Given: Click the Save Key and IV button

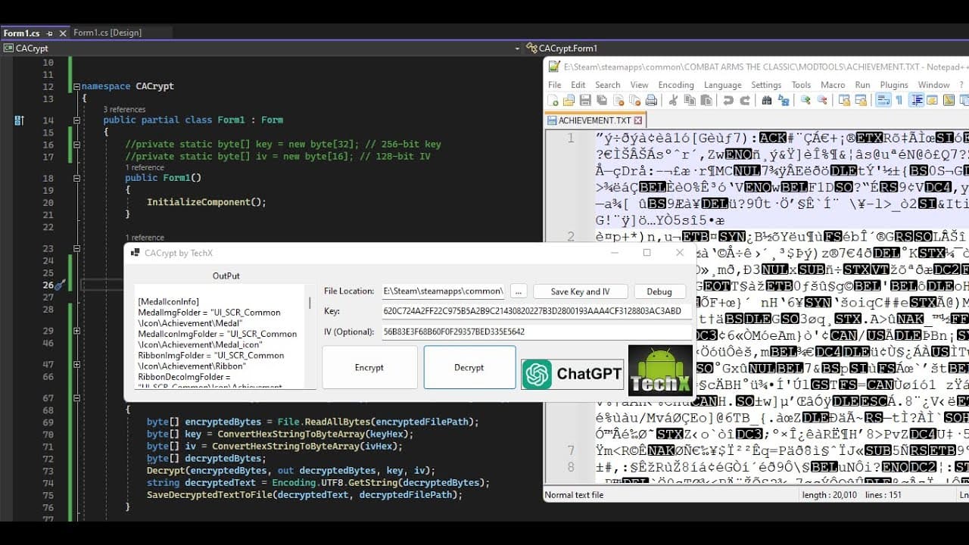Looking at the screenshot, I should pyautogui.click(x=580, y=291).
